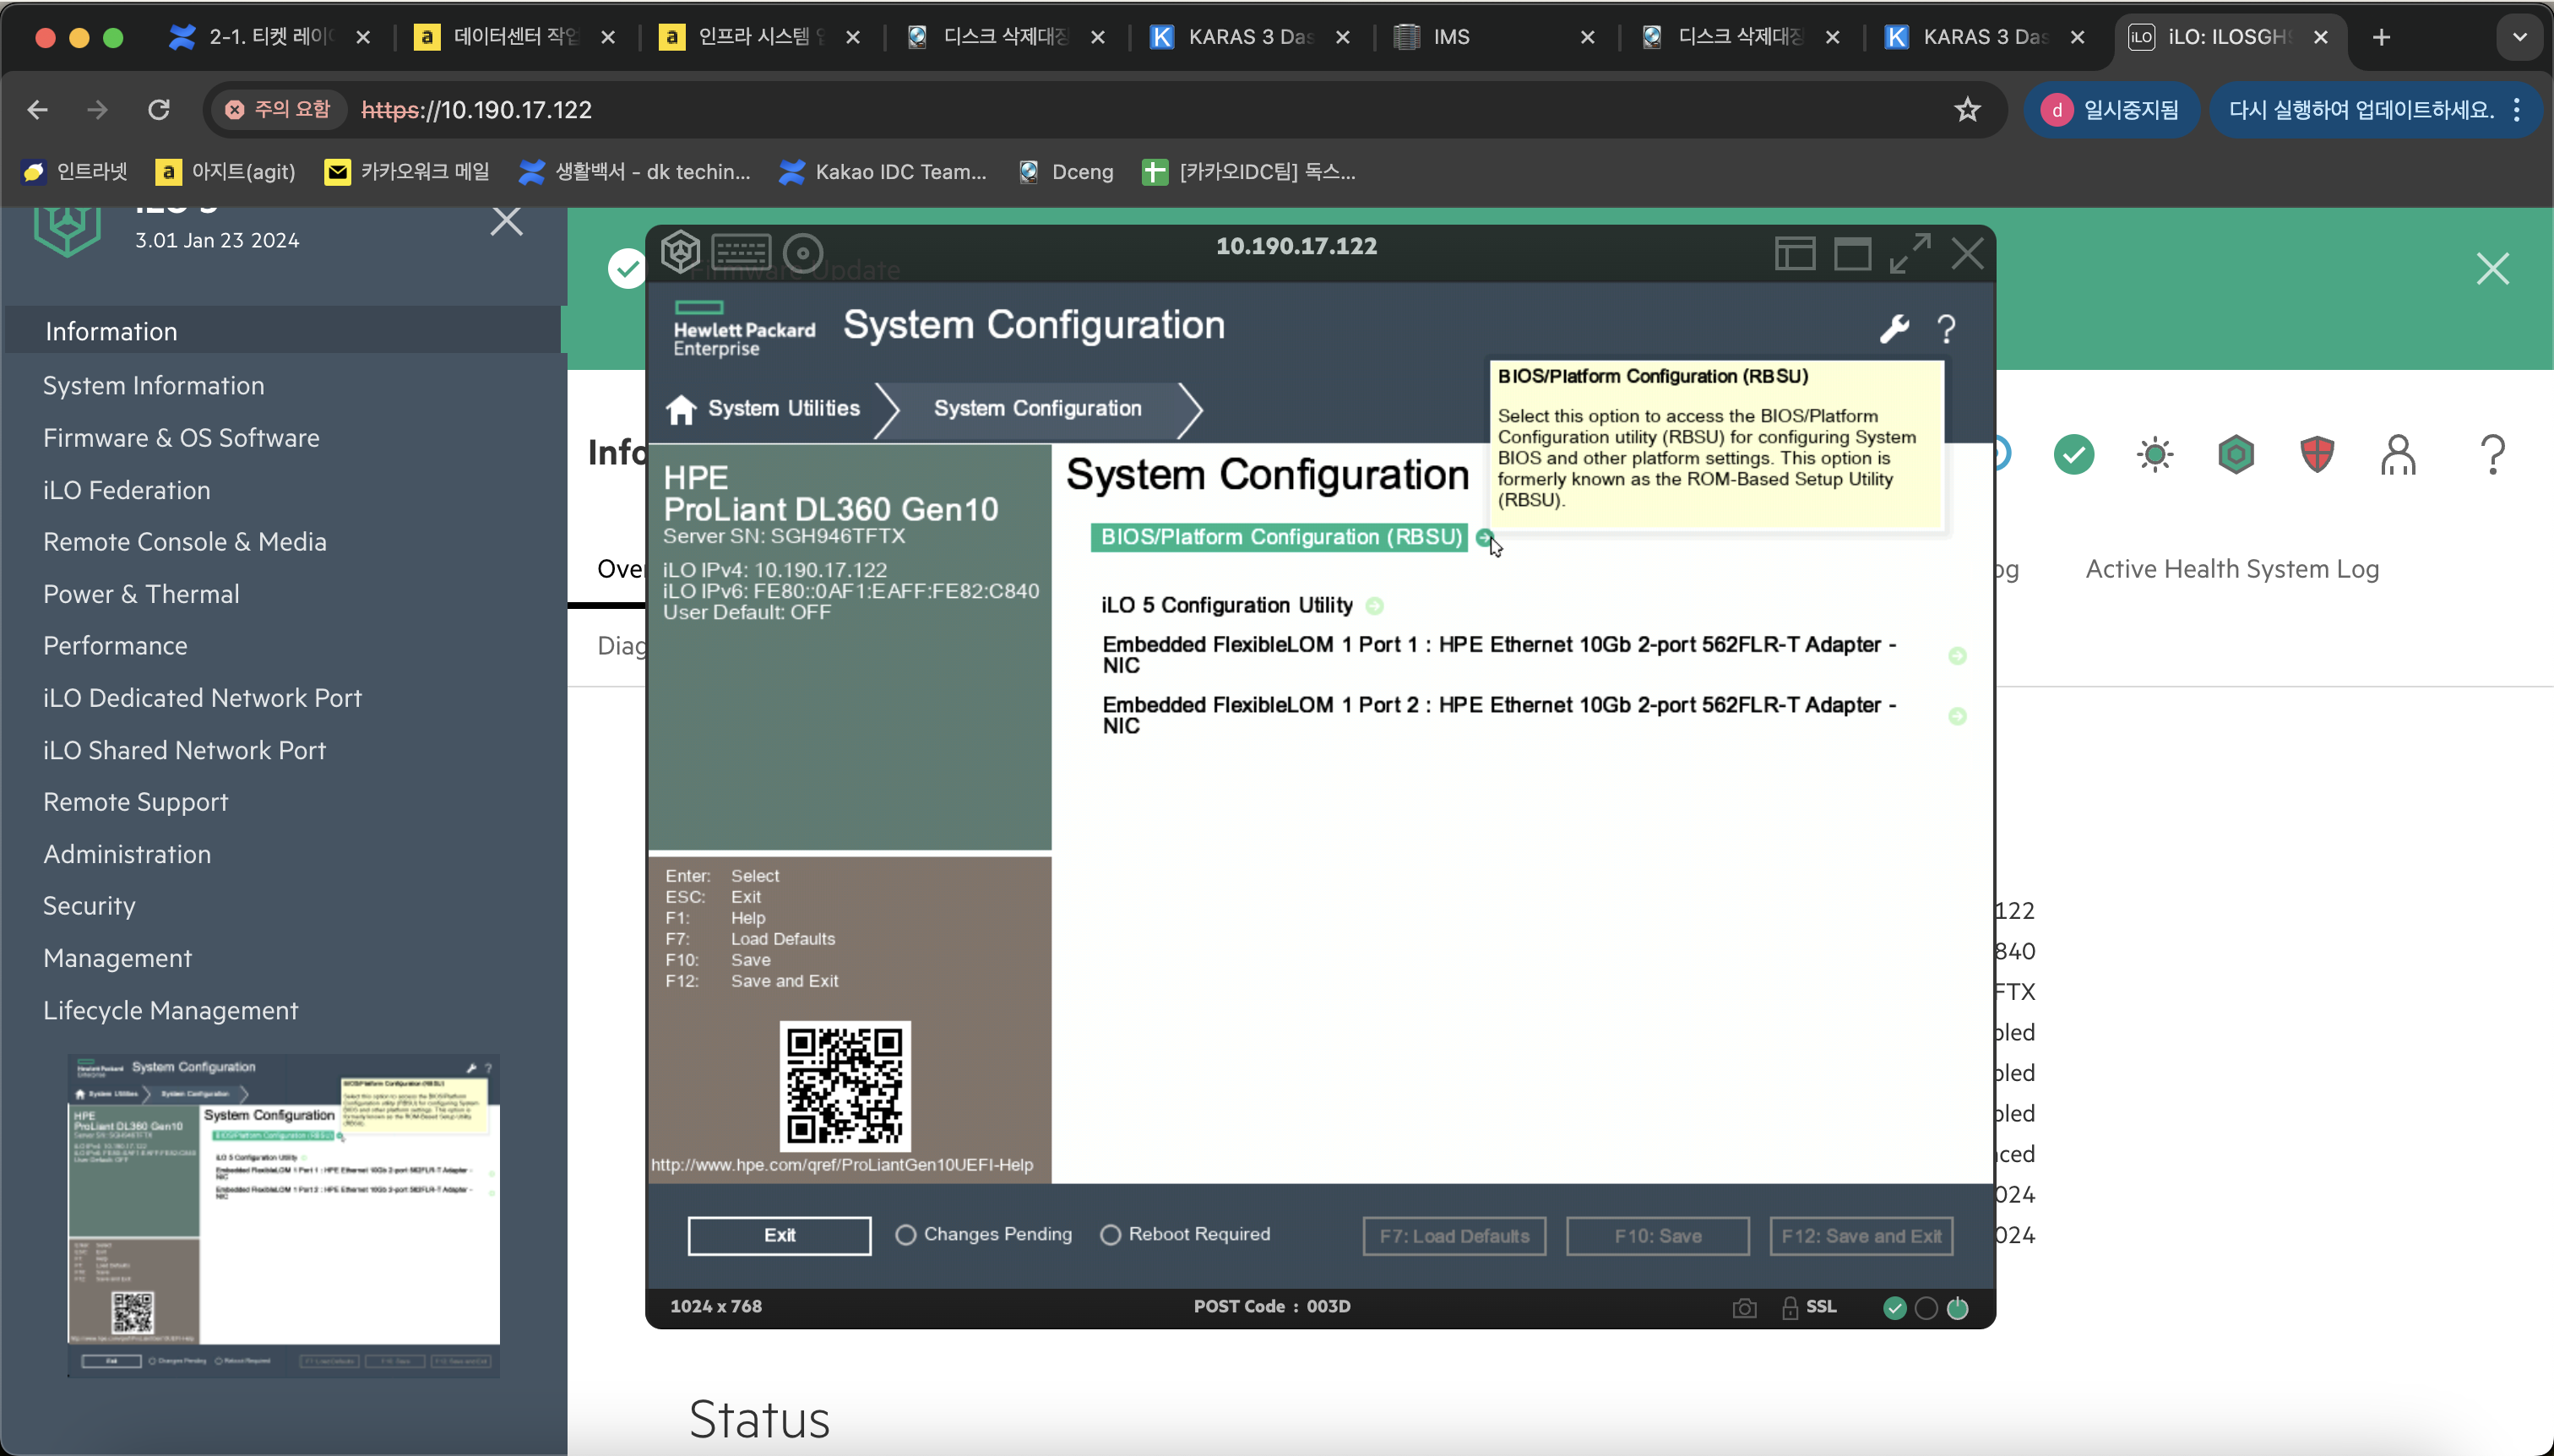Open the wrench settings icon in System Configuration
Screen dimensions: 2554x1456
(1894, 328)
